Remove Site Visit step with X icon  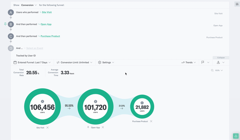(47, 127)
